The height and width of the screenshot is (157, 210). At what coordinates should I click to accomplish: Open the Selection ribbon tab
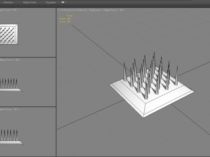pos(8,2)
